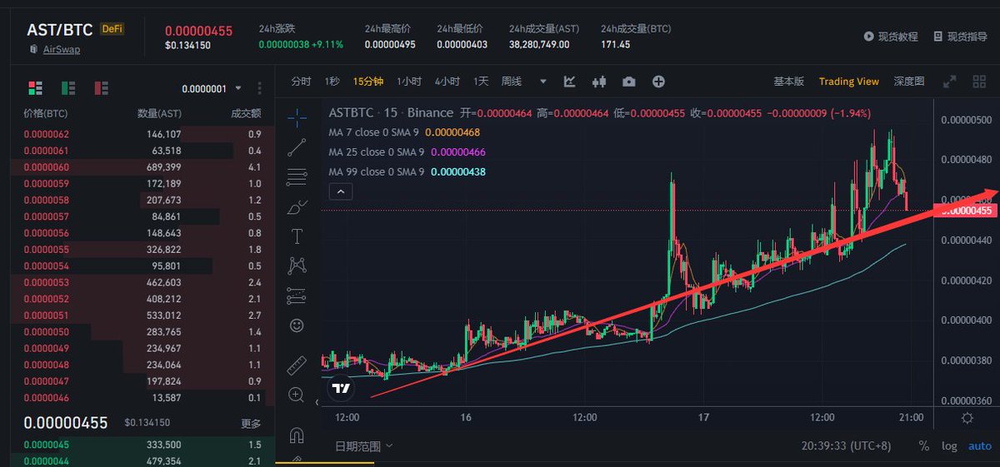Click the last price 0.00000455 in order book

pyautogui.click(x=66, y=423)
